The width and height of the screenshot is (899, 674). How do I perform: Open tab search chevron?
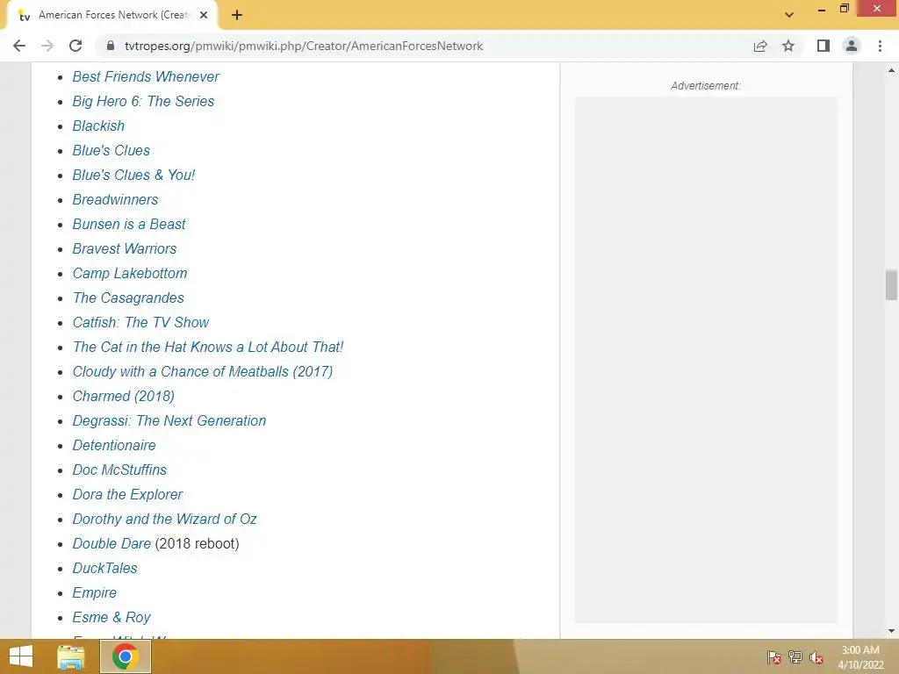pos(789,15)
